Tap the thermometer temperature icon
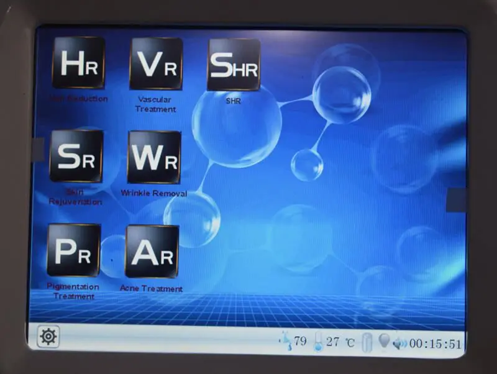This screenshot has height=374, width=497. point(319,342)
